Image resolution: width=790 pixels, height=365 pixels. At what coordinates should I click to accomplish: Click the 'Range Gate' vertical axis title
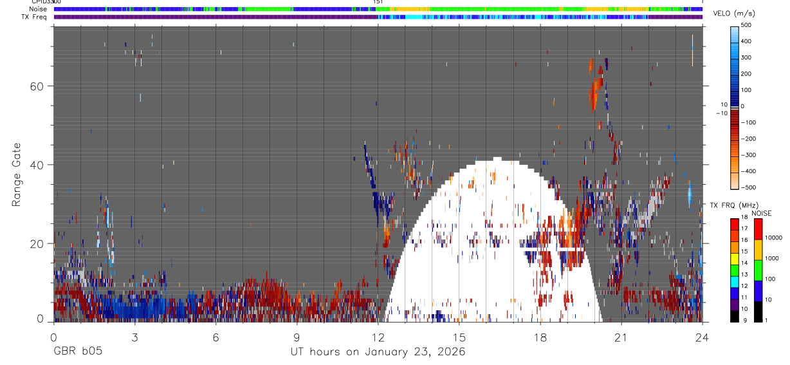click(16, 175)
